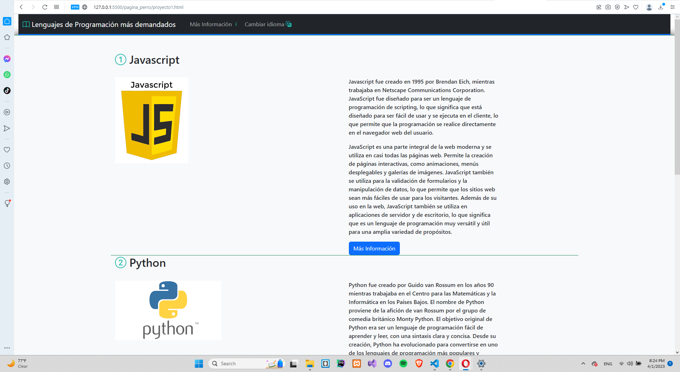The height and width of the screenshot is (372, 680).
Task: Open File Explorer from taskbar
Action: [310, 363]
